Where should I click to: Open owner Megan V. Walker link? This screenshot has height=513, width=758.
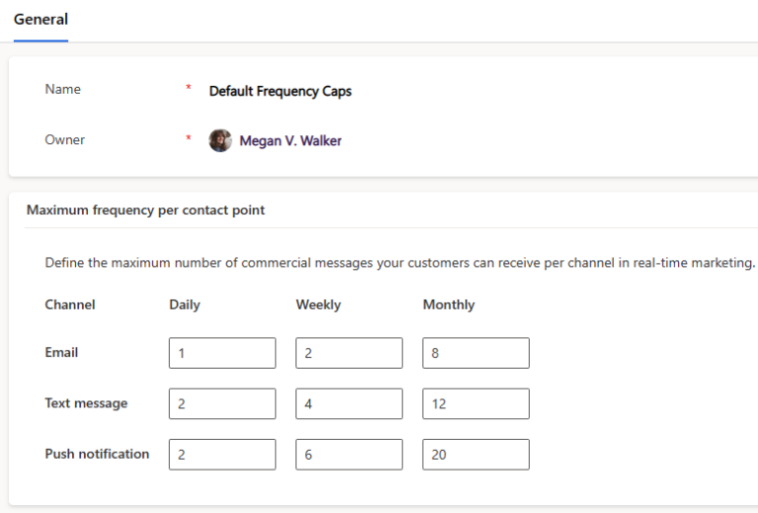click(x=290, y=140)
